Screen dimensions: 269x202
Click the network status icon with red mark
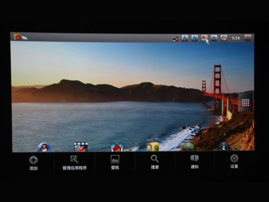pos(175,39)
